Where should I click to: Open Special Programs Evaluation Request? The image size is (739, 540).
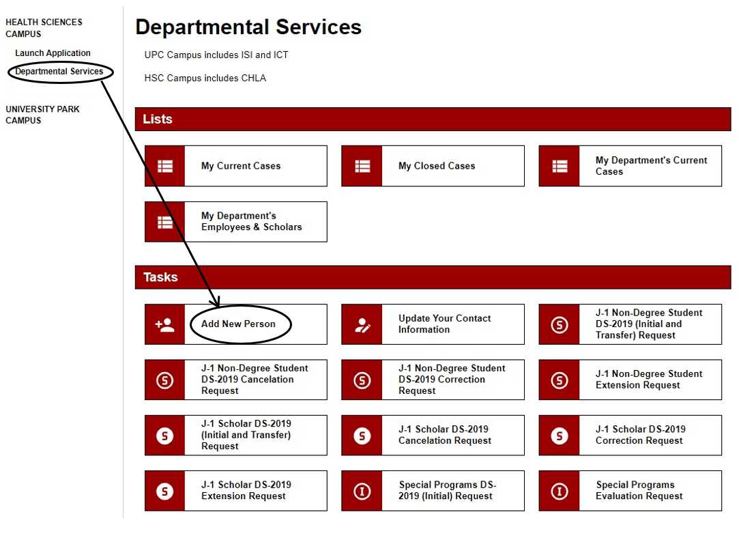(x=631, y=491)
